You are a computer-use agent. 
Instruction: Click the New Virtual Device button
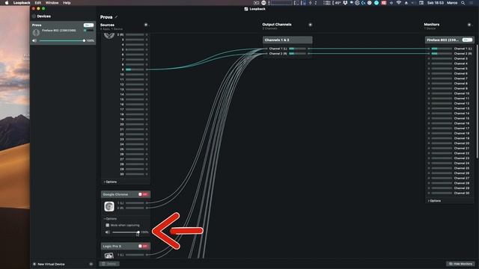(x=49, y=264)
